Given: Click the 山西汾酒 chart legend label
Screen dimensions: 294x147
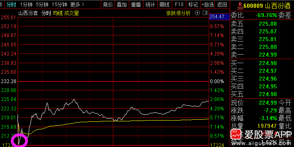Looking at the screenshot, I should [x=28, y=13].
